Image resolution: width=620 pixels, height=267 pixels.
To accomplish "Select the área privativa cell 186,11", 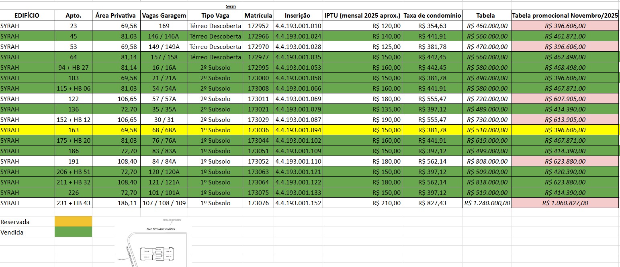I will tap(117, 203).
